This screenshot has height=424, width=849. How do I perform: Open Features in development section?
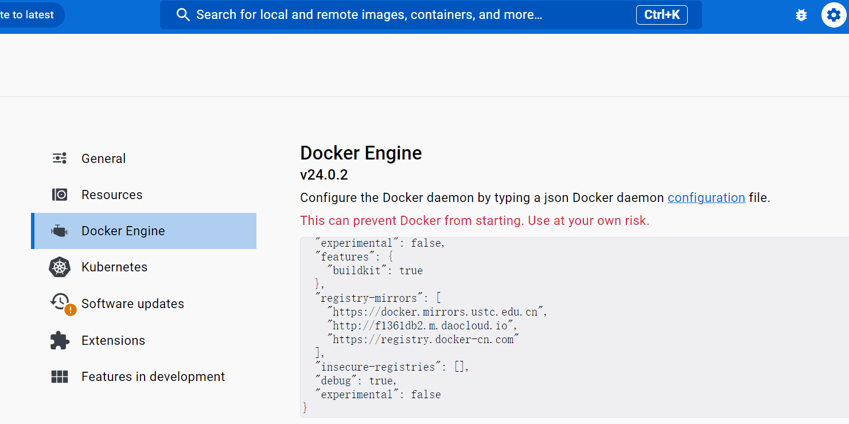click(x=143, y=376)
